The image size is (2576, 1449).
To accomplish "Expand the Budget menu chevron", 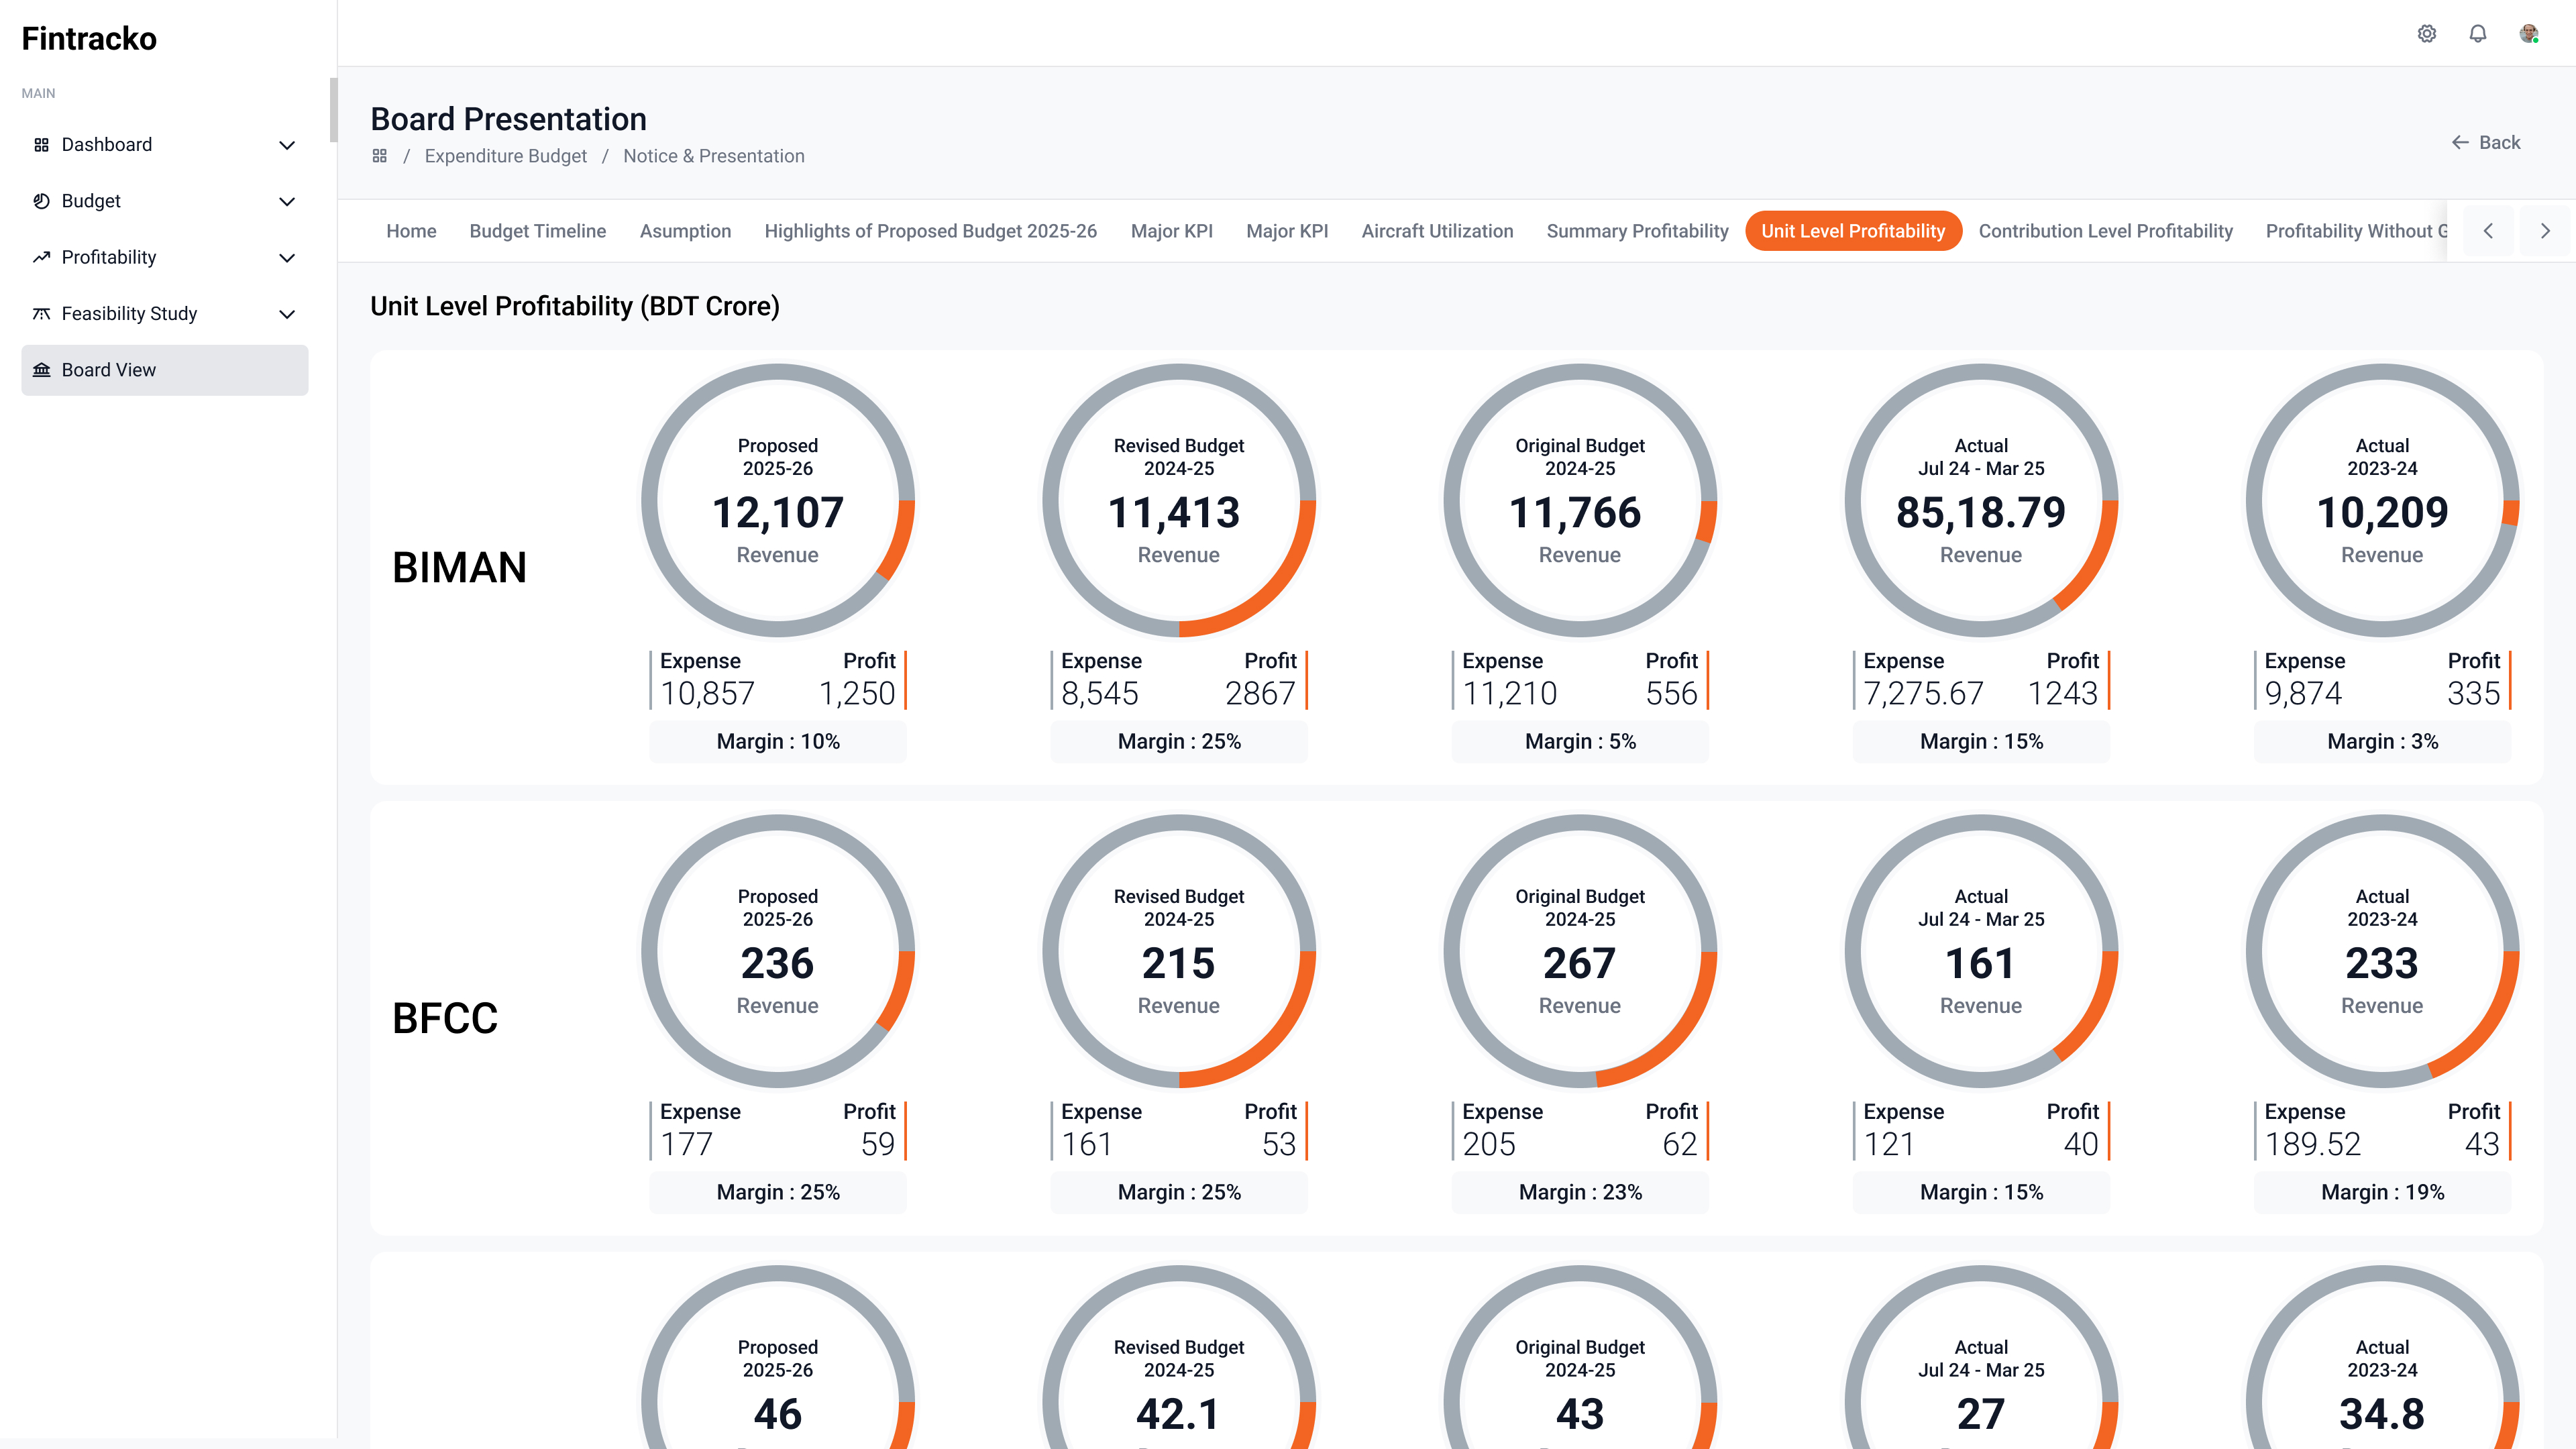I will coord(287,201).
